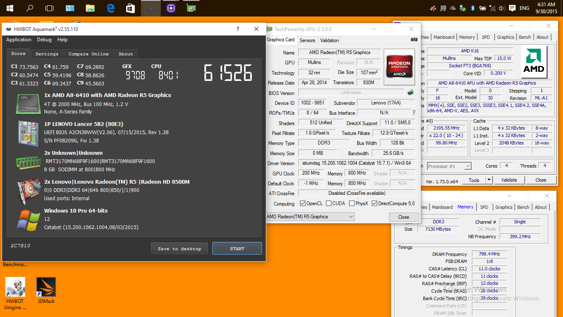Click the Validate button in CPU-Z
The height and width of the screenshot is (317, 563).
click(x=509, y=180)
